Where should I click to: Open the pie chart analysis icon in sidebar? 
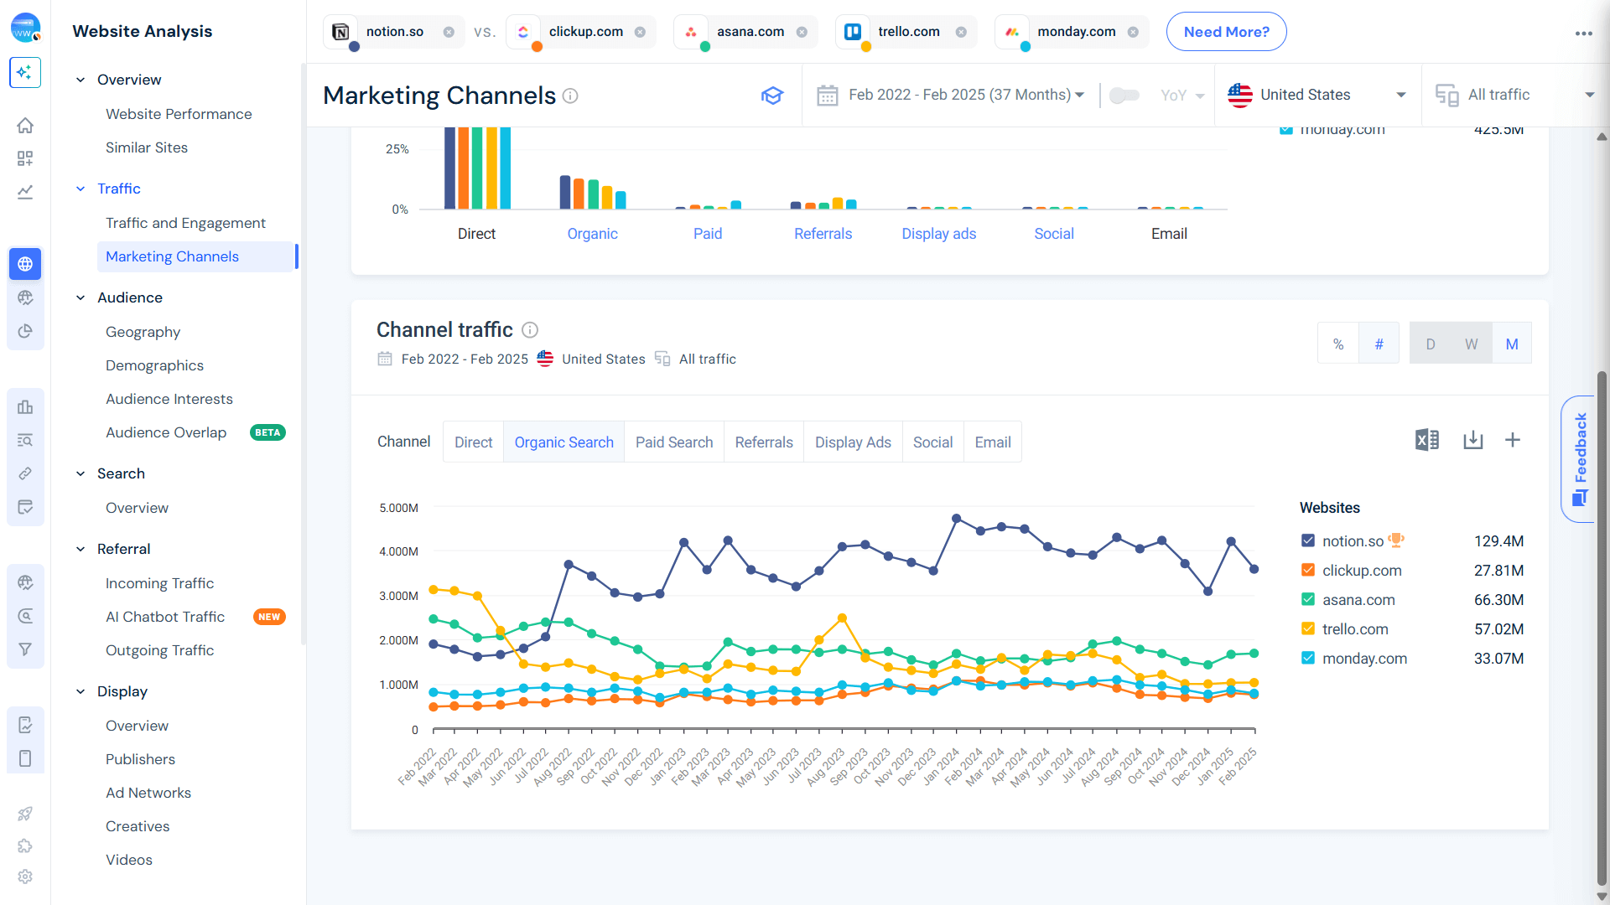click(25, 330)
